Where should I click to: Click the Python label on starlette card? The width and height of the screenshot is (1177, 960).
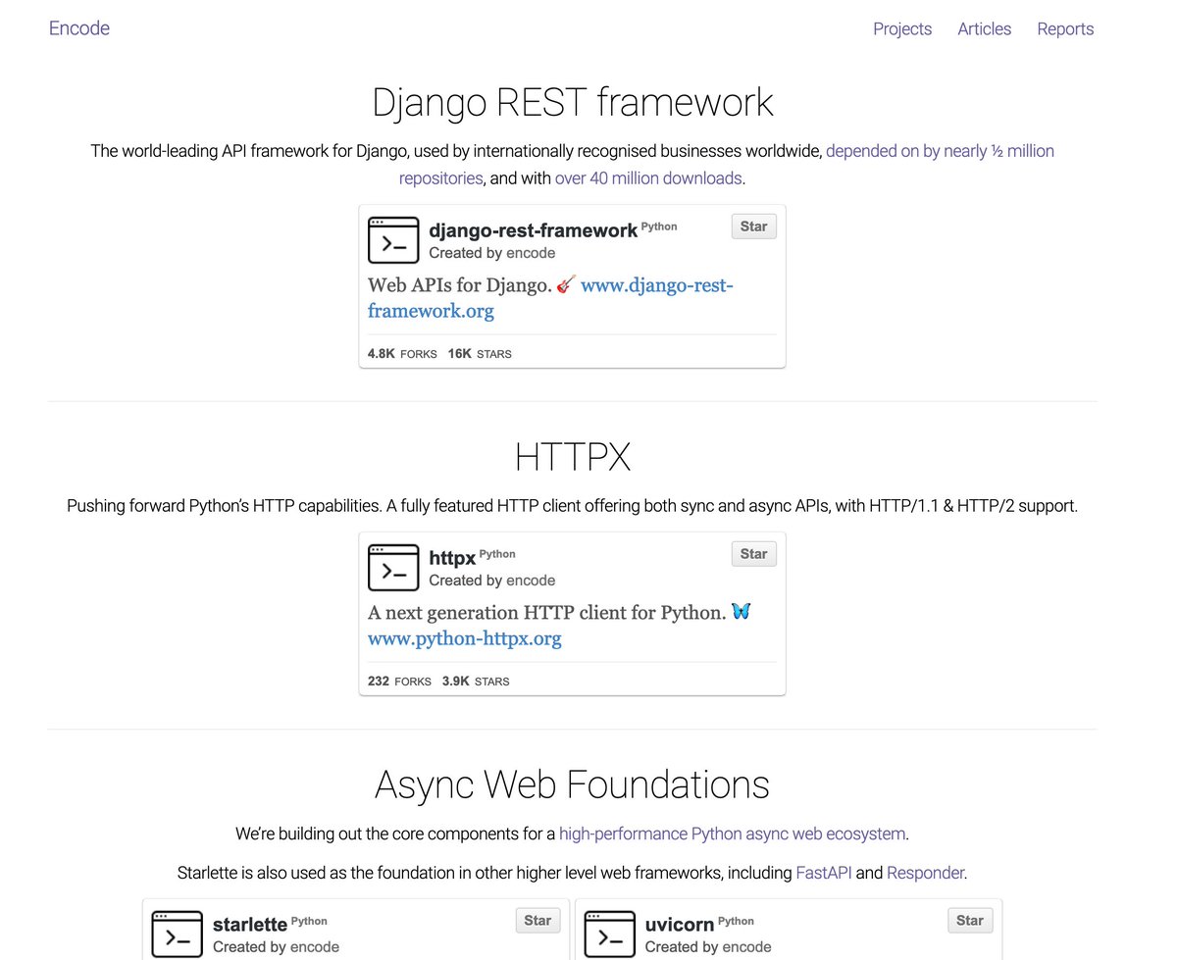click(x=309, y=921)
